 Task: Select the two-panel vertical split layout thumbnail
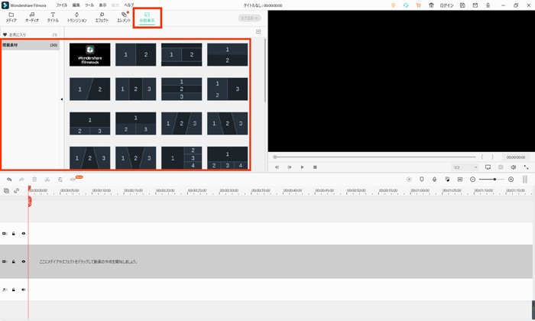pos(135,54)
